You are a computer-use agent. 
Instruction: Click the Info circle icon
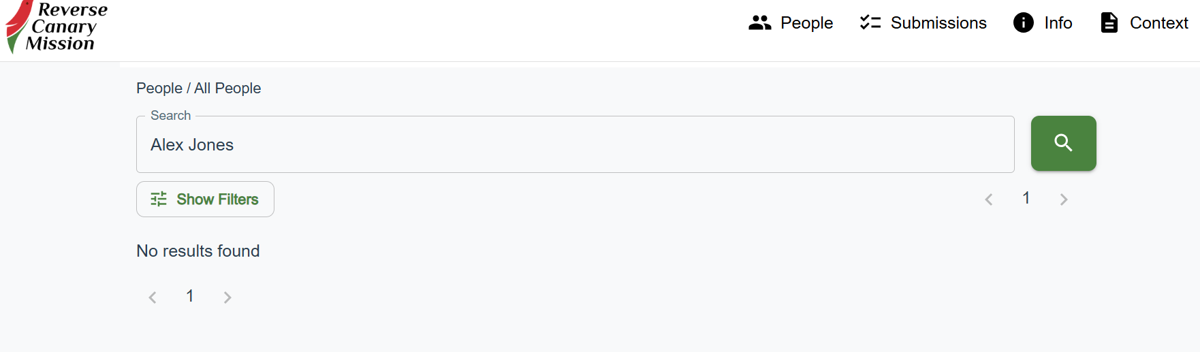click(1023, 22)
